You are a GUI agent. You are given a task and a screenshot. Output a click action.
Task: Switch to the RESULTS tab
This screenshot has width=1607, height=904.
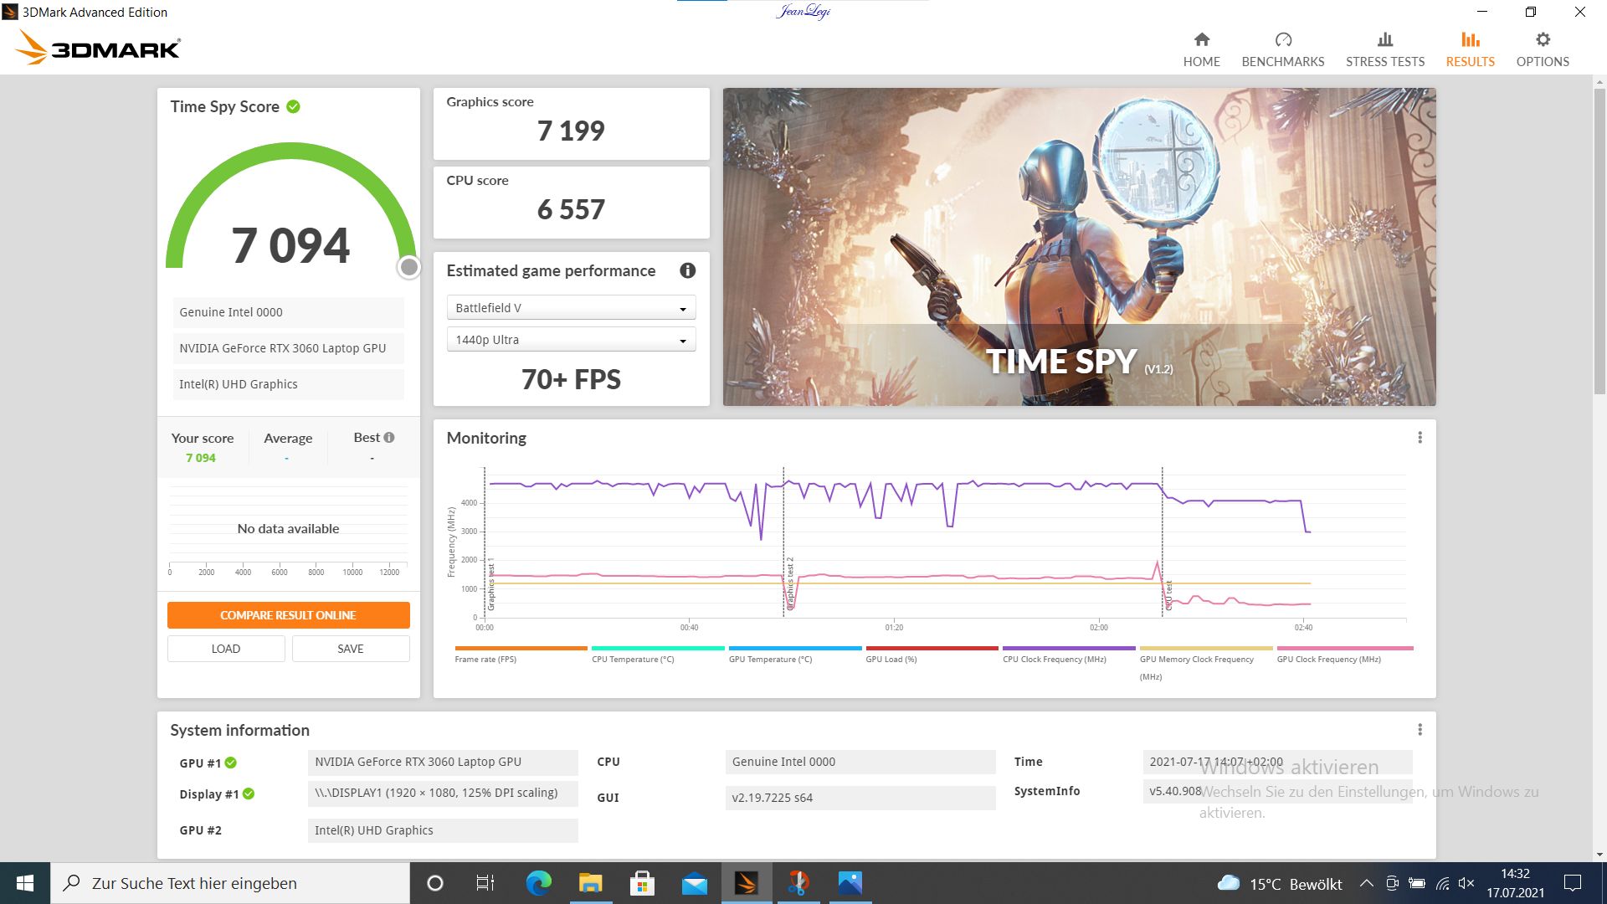click(1470, 48)
